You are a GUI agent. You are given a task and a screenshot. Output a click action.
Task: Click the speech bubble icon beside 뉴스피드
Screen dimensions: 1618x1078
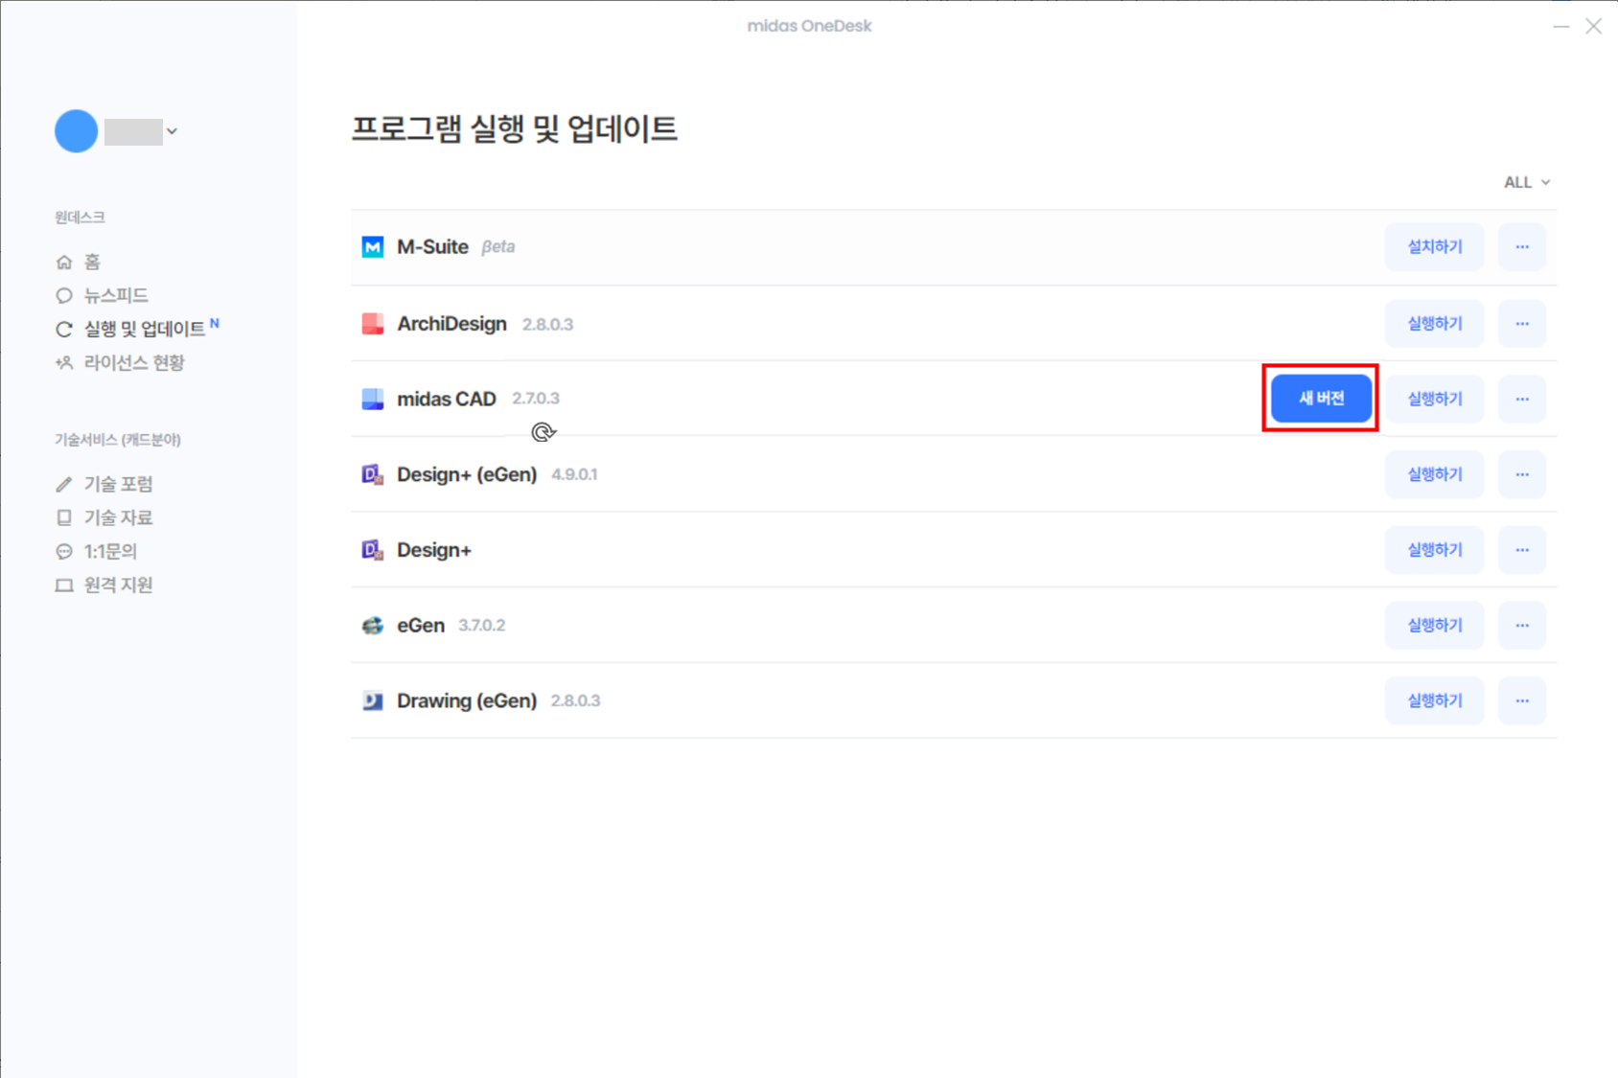coord(64,295)
